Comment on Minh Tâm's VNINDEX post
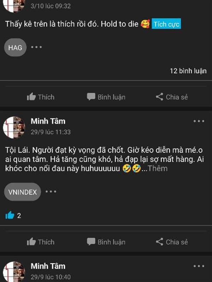This screenshot has height=282, width=212. pos(106,242)
